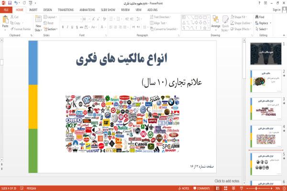Click the logos collage image on slide

pos(122,124)
